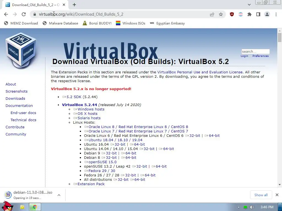Open the About sidebar link
The image size is (282, 211).
point(11,84)
